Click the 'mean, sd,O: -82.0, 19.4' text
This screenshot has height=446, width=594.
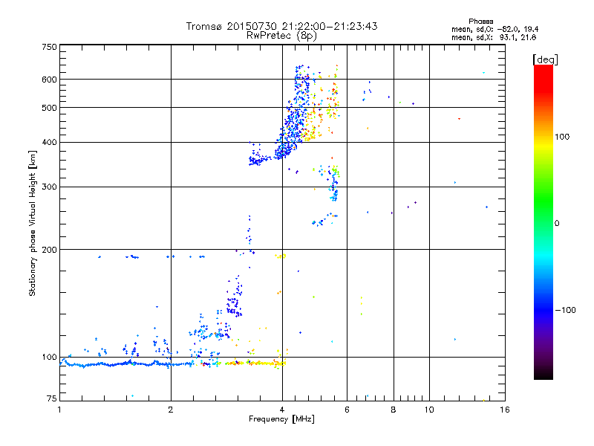coord(495,29)
